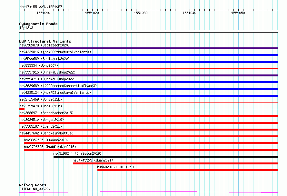Click the ruler's left arrow end

(x=20, y=10)
